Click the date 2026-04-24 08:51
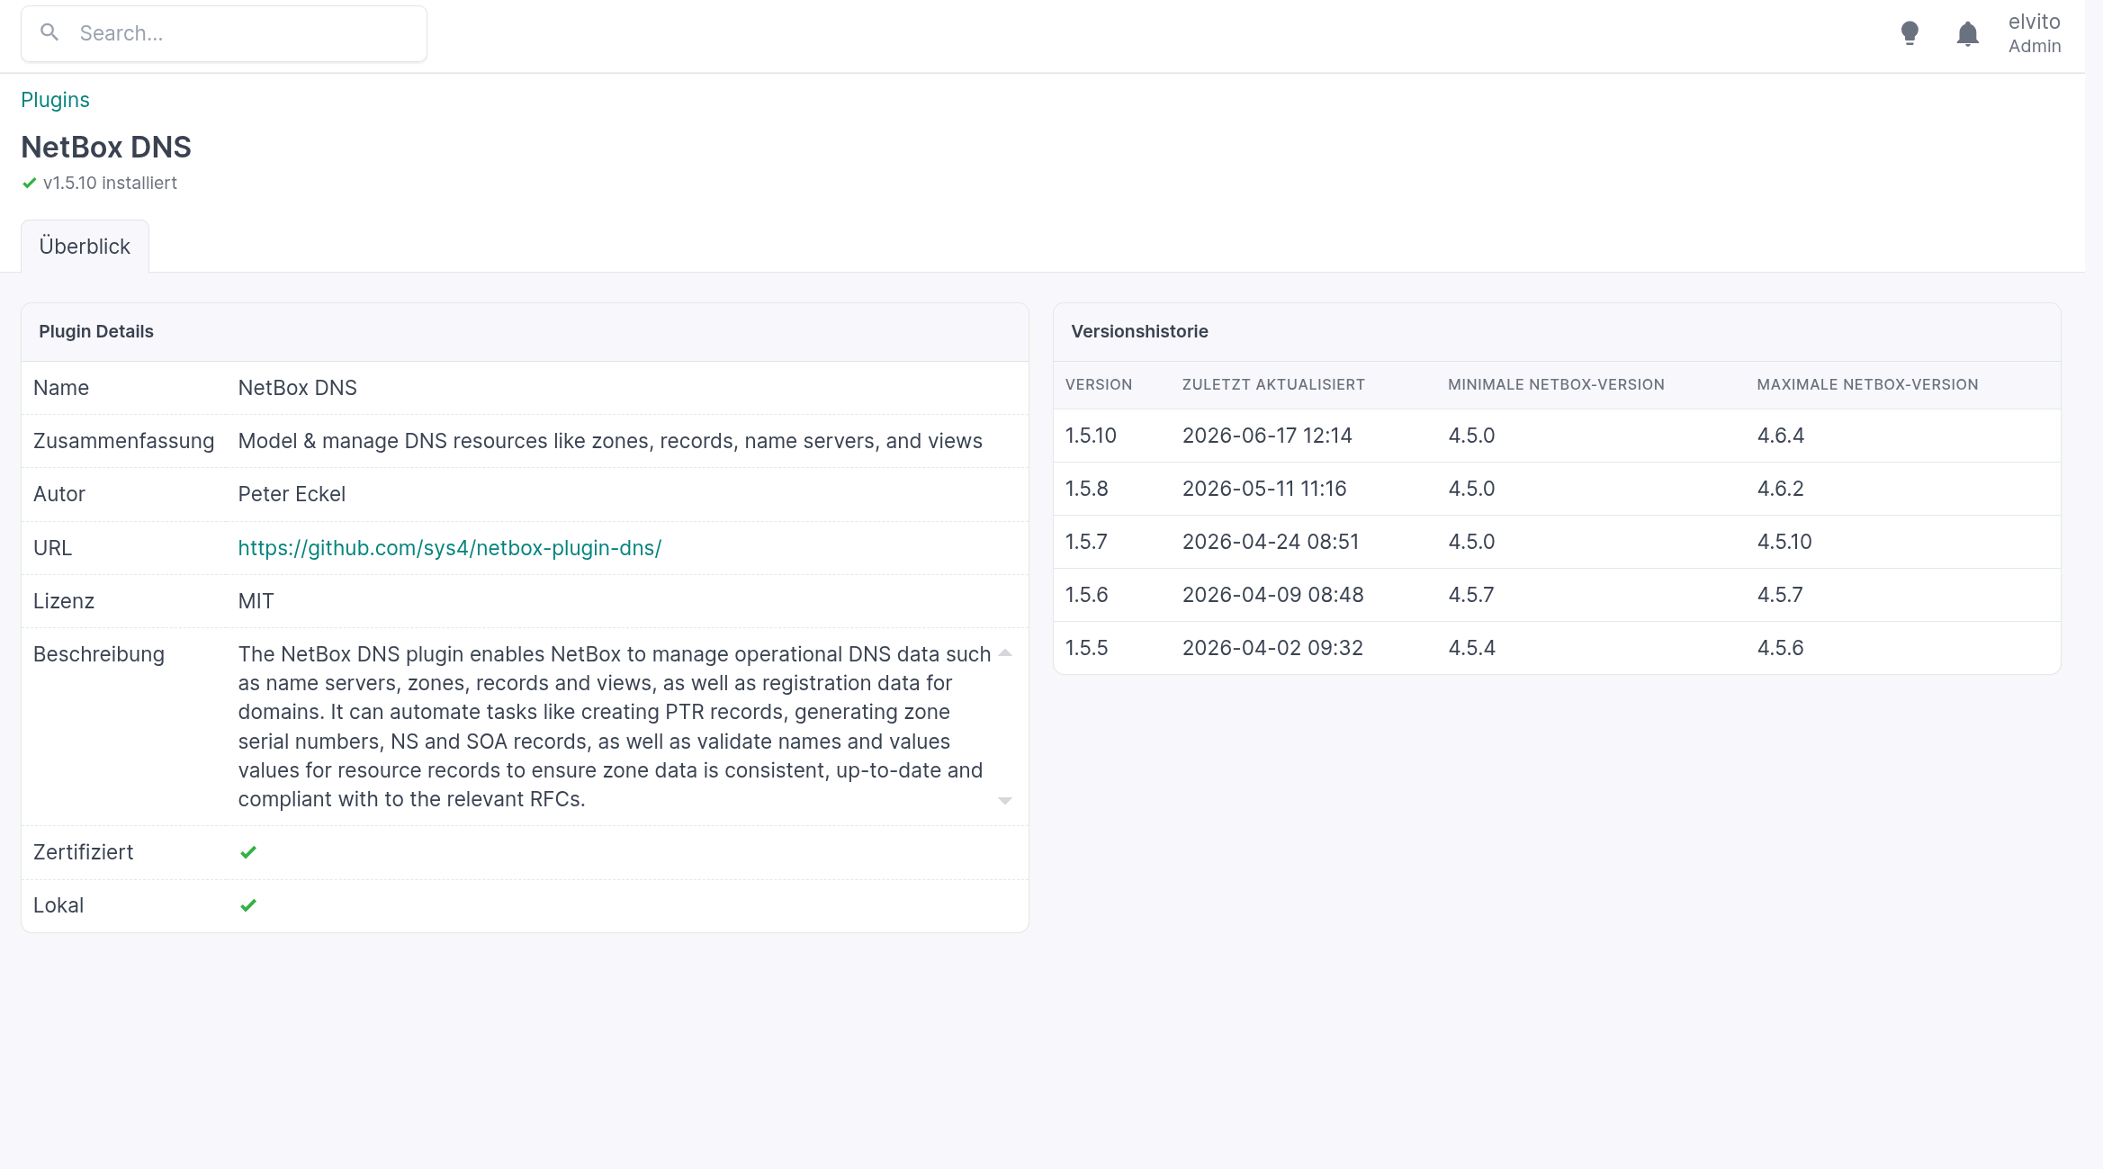Viewport: 2103px width, 1169px height. coord(1271,542)
